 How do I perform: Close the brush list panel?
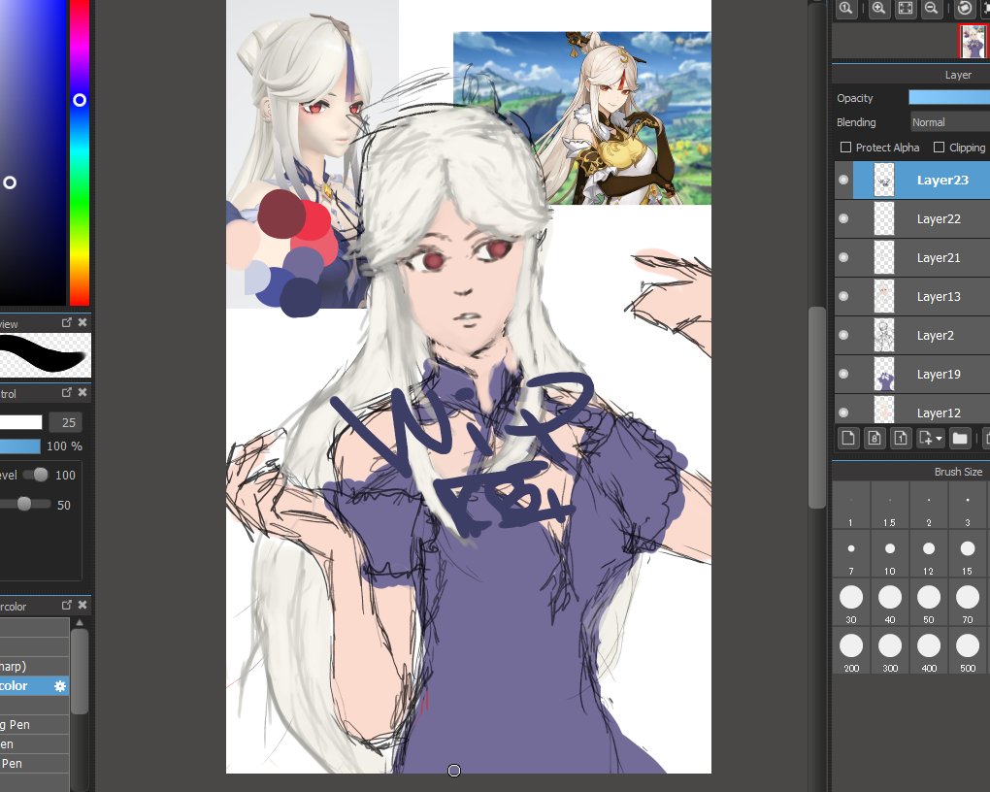coord(82,605)
